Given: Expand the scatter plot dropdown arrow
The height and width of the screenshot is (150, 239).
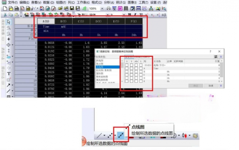Looking at the screenshot, I should point(115,135).
